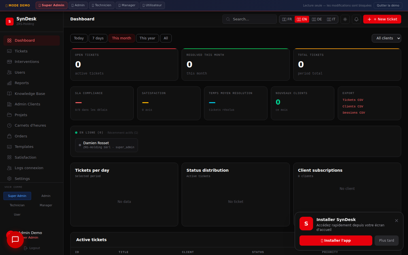This screenshot has width=408, height=255.
Task: Open the chat bubble widget
Action: [15, 240]
